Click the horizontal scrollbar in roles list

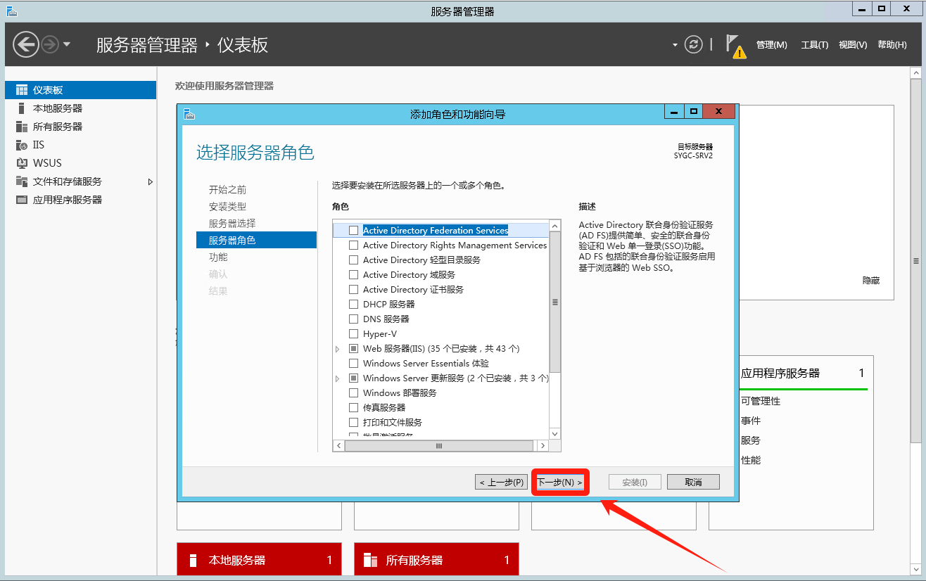point(439,446)
